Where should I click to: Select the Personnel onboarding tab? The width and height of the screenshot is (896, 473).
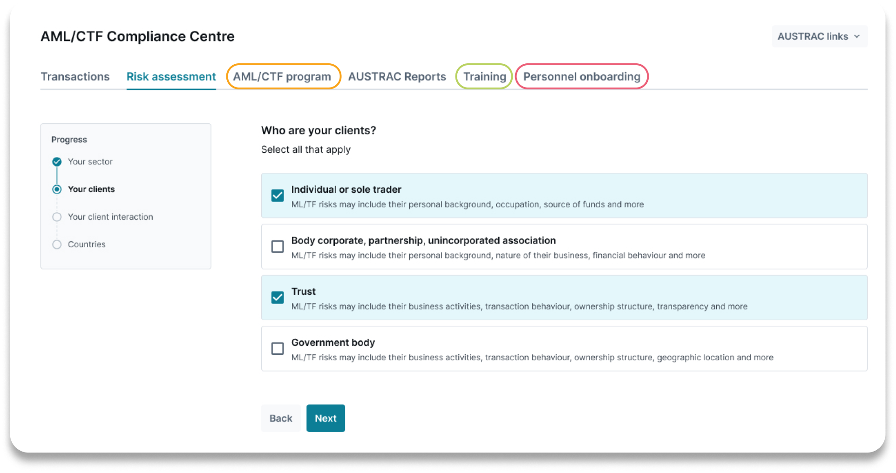(582, 77)
